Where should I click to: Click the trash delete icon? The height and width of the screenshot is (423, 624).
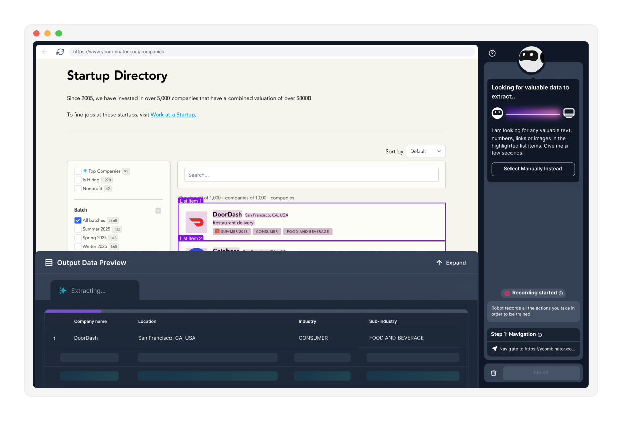494,373
